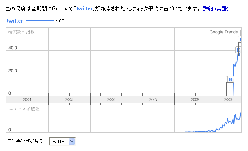Image resolution: width=248 pixels, height=151 pixels.
Task: Select the 2004 year label on the timeline
Action: click(27, 99)
